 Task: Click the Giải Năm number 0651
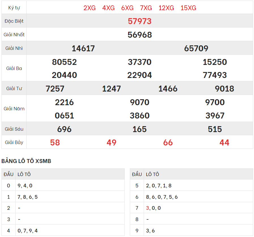point(64,116)
